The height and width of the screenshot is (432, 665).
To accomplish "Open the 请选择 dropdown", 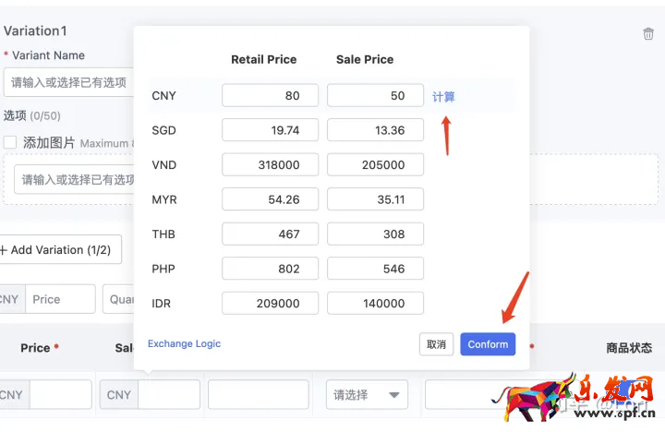I will tap(367, 395).
